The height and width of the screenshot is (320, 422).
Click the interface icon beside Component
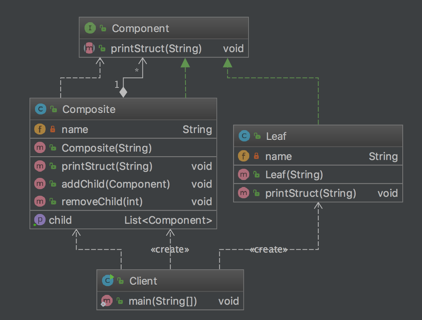click(90, 28)
